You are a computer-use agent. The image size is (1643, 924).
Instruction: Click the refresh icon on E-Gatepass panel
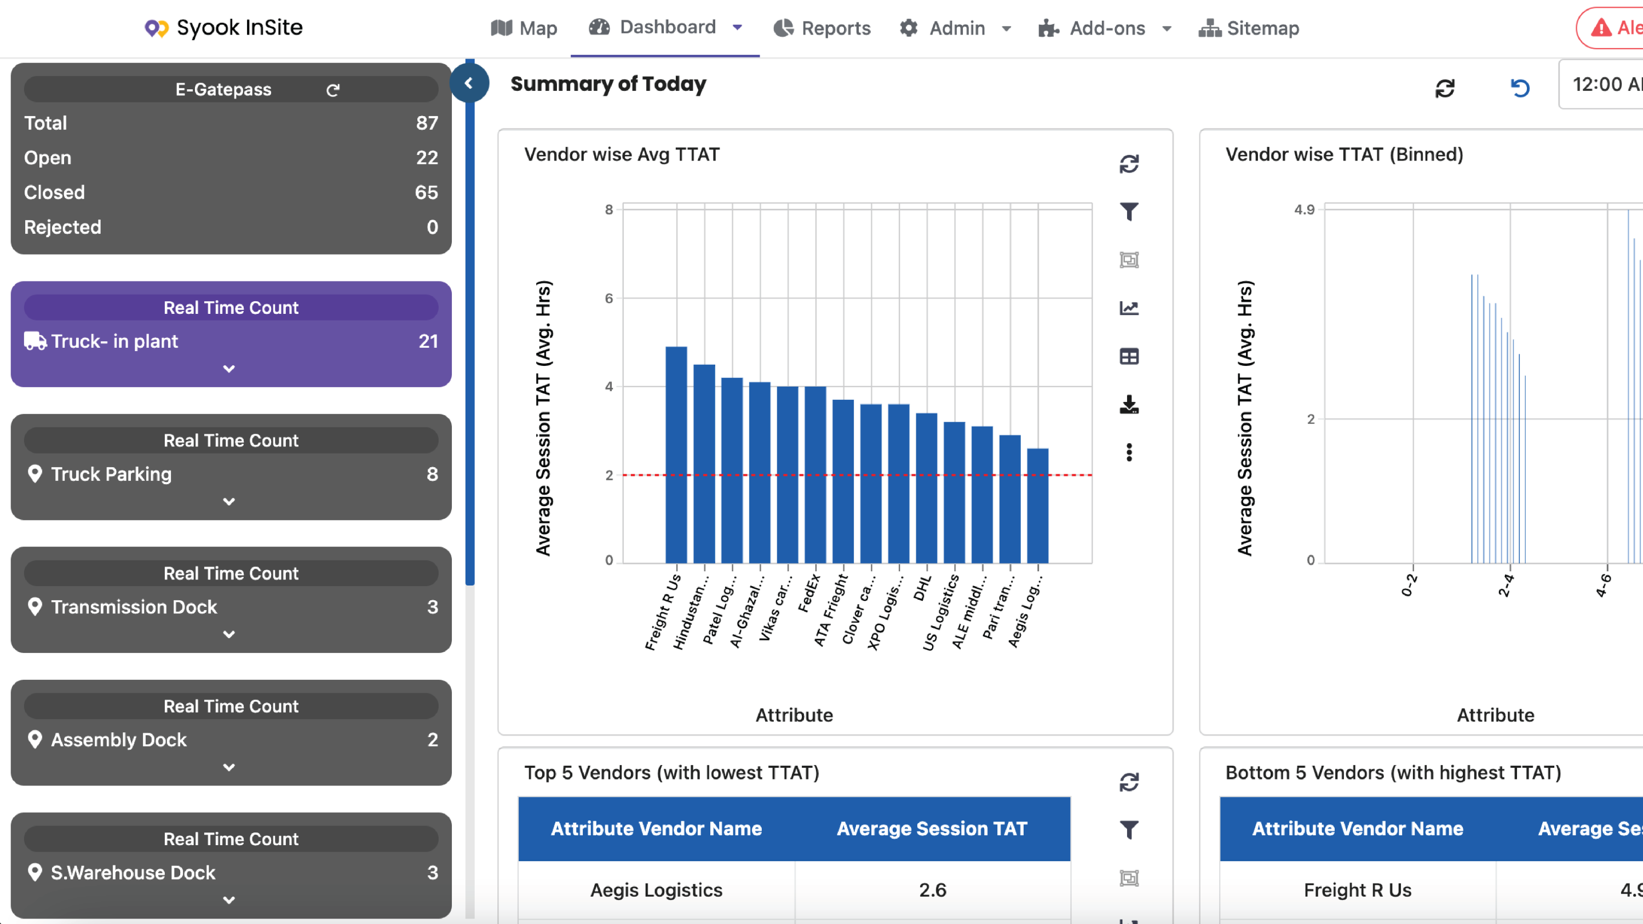point(333,89)
